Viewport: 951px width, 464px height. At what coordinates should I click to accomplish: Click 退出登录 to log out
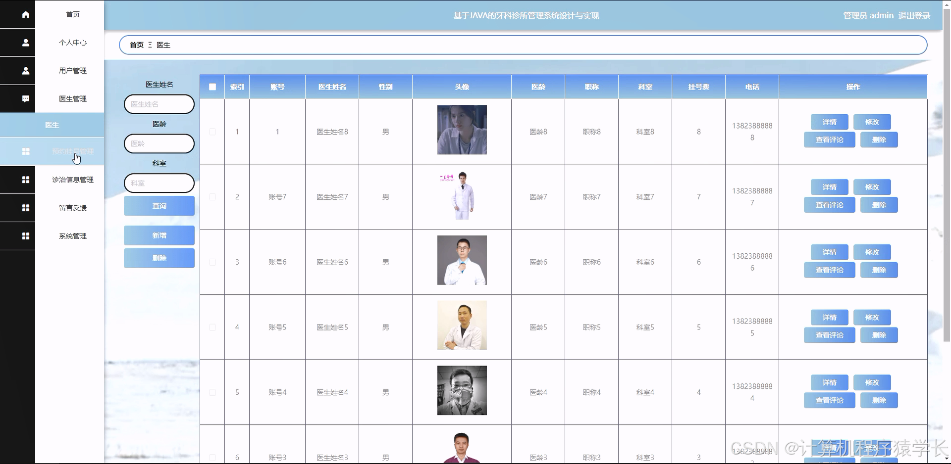point(914,15)
